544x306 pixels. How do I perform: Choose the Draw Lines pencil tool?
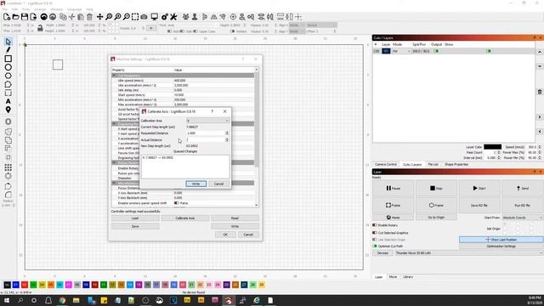pyautogui.click(x=8, y=50)
